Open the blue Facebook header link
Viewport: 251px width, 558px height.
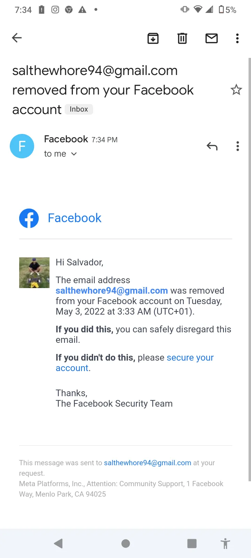coord(75,218)
